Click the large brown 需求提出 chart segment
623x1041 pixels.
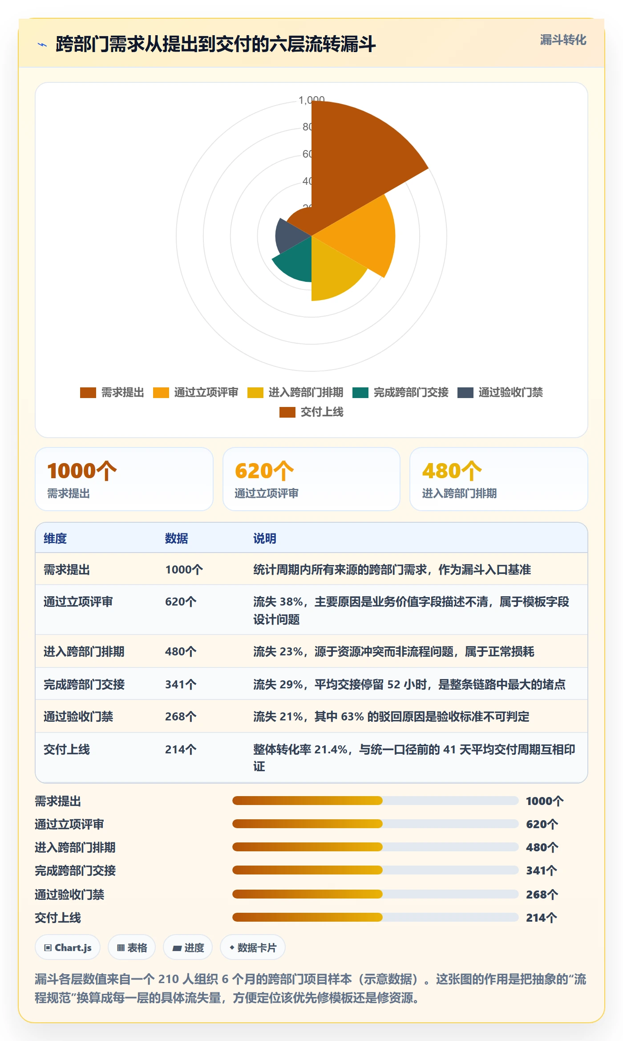pos(356,160)
